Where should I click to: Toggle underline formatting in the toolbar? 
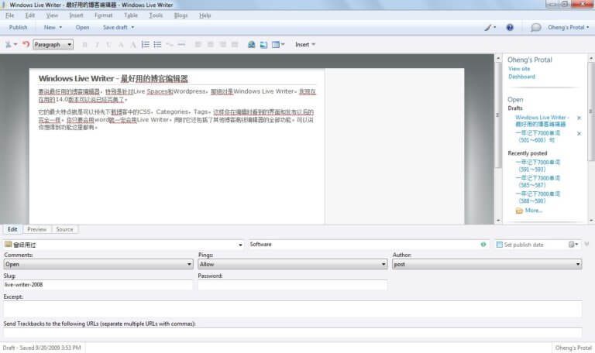[109, 45]
